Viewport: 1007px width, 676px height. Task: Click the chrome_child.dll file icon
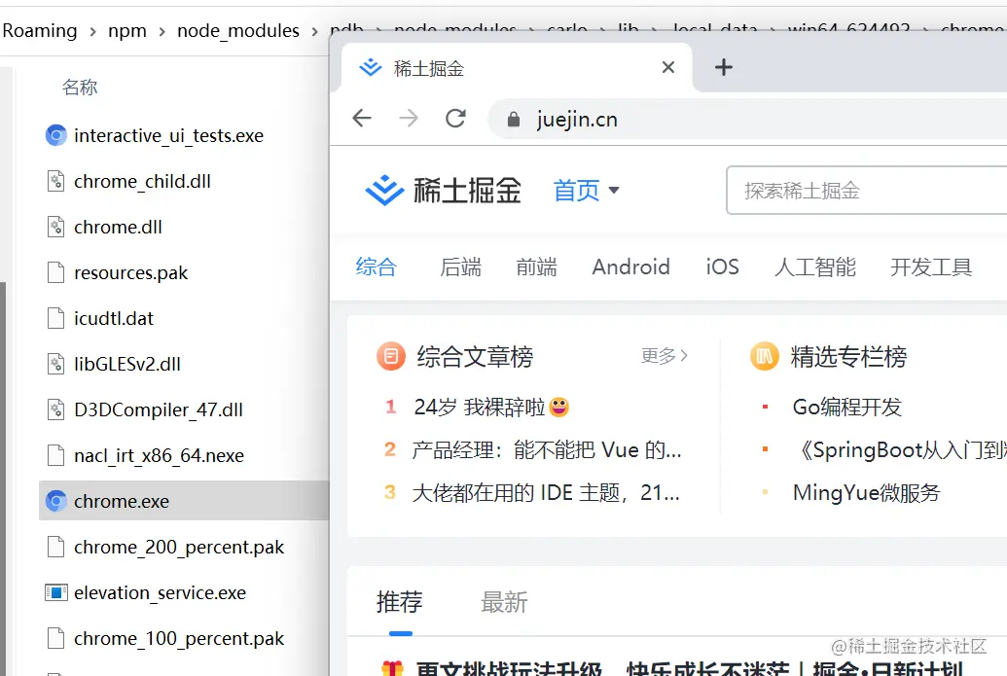click(x=55, y=181)
